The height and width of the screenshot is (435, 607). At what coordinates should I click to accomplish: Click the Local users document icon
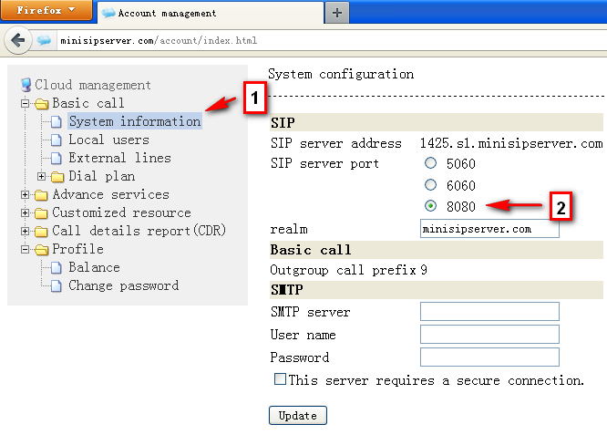point(57,140)
